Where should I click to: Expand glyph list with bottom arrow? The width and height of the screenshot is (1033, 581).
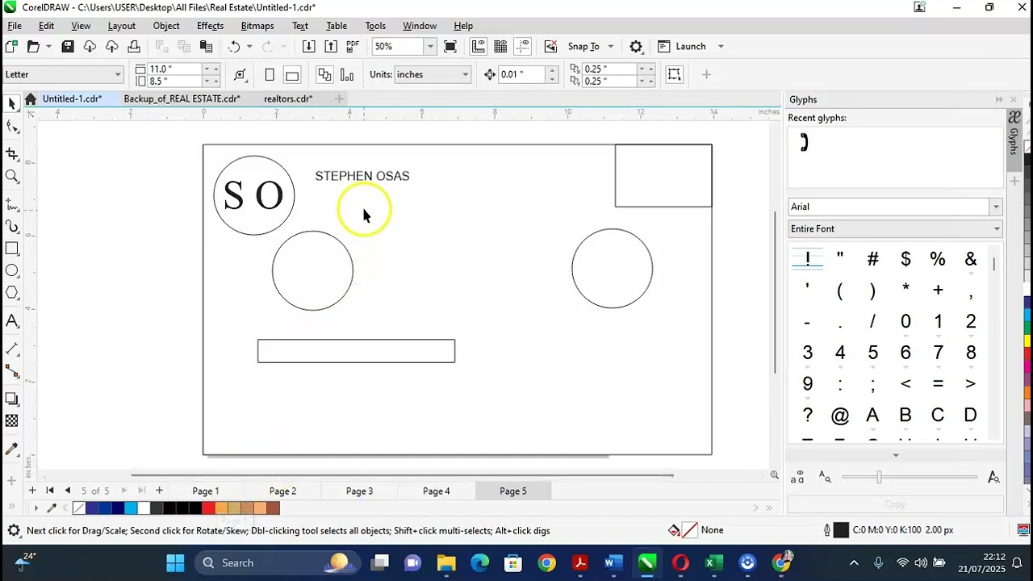(x=895, y=455)
